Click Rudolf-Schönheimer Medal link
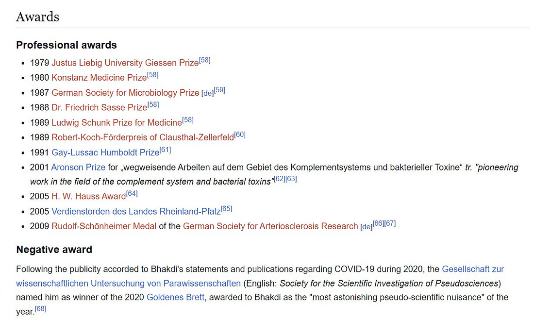The width and height of the screenshot is (534, 321). click(104, 226)
